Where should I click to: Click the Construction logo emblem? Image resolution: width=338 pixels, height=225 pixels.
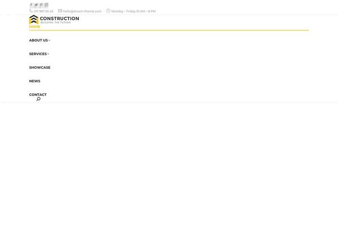click(x=34, y=20)
